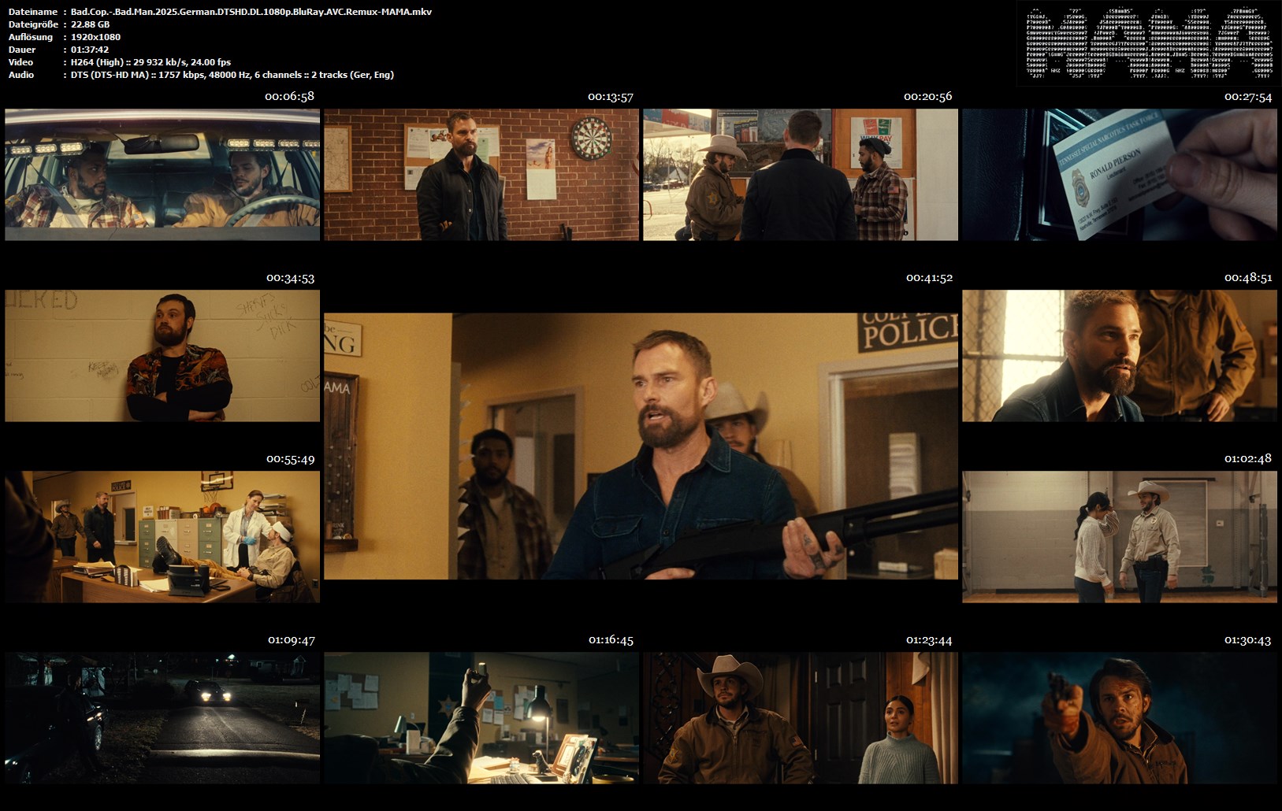This screenshot has height=811, width=1282.
Task: Open the frame of man aiming a pistol
Action: point(1120,718)
